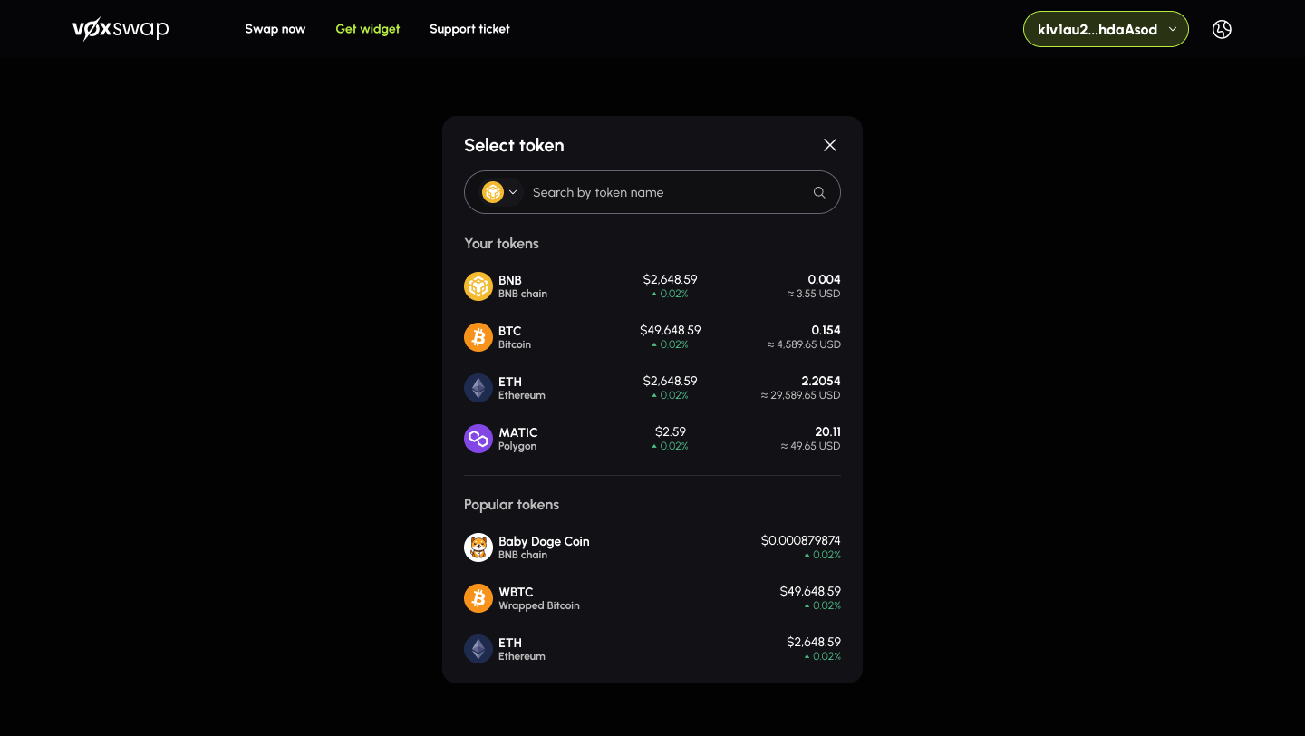Click BTC price $49,648.59 in Your tokens
Screen dimensions: 1305x736
click(671, 330)
